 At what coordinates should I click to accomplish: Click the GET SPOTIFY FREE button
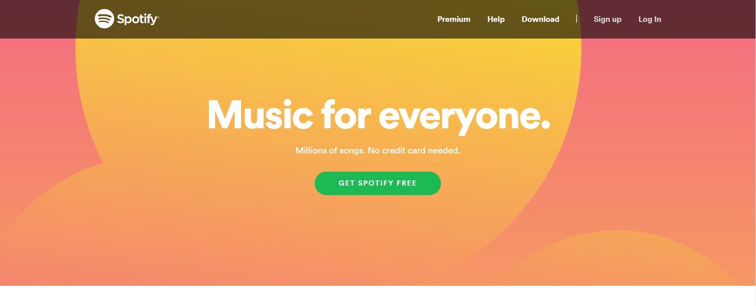(378, 183)
